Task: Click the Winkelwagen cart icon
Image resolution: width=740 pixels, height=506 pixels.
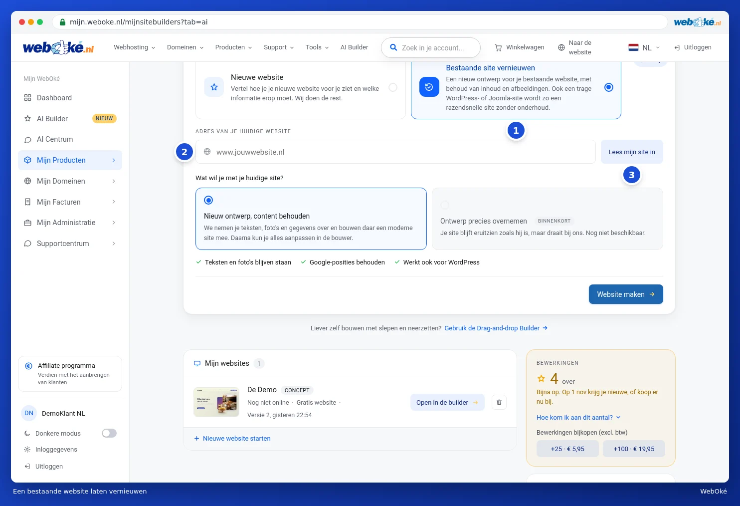Action: 498,48
